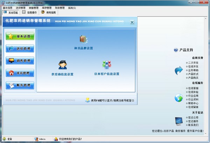Click the 关于宏达 heading

(x=198, y=113)
